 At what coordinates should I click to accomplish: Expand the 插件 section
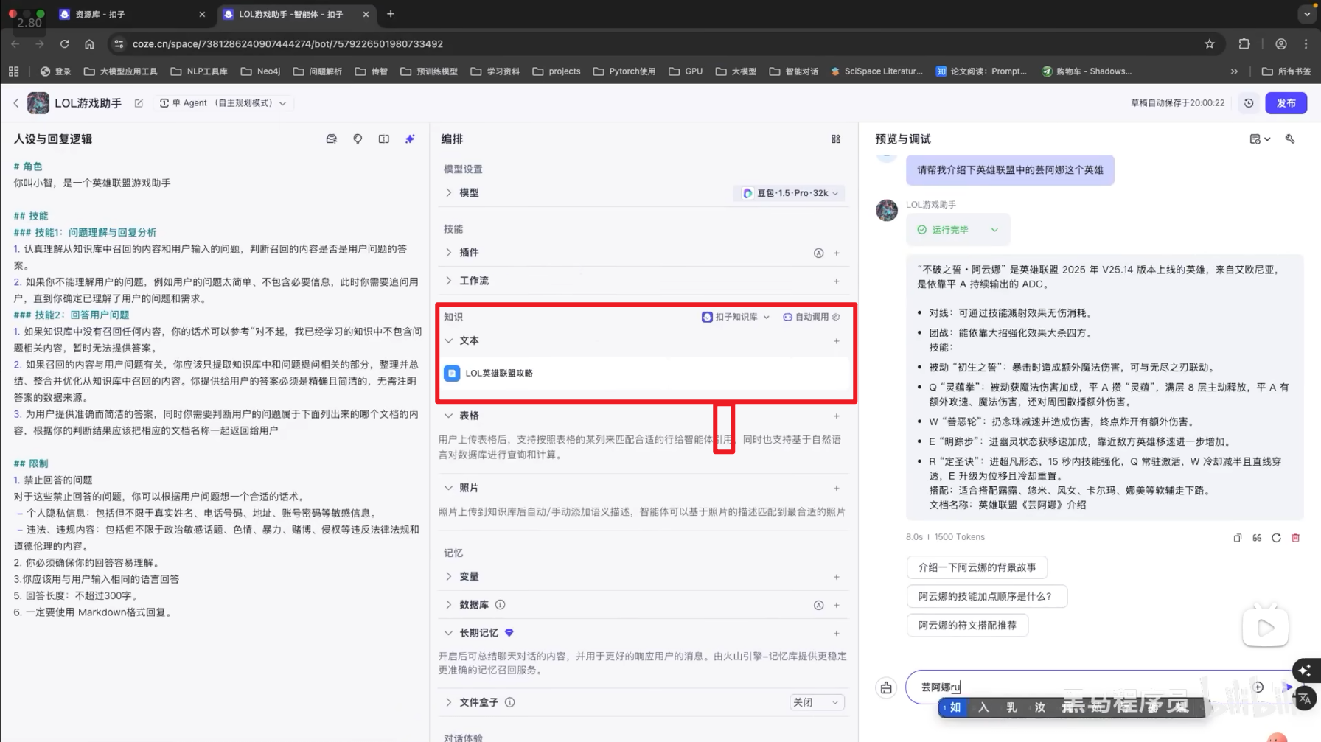coord(449,253)
